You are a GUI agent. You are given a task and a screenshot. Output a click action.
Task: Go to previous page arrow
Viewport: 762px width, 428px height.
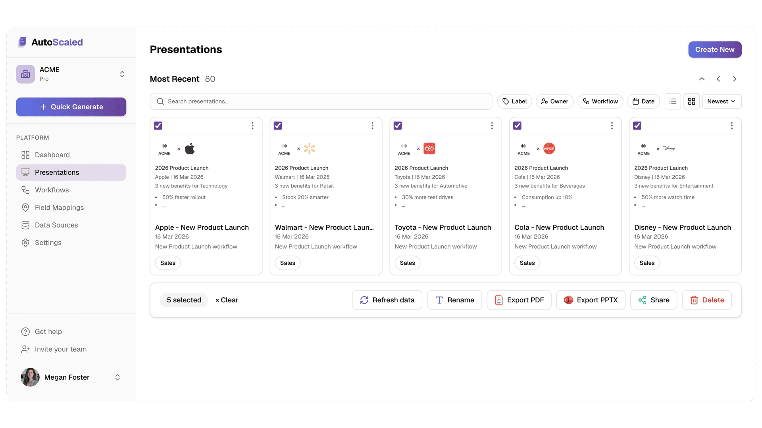[x=718, y=79]
